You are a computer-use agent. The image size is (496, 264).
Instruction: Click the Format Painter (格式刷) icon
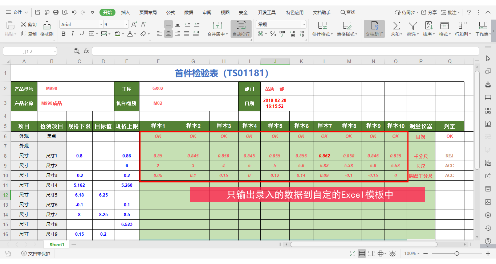click(x=47, y=26)
